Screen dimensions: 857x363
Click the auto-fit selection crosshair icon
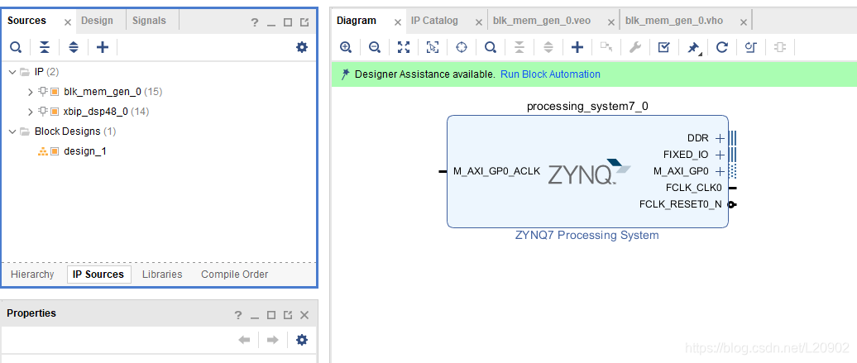462,48
